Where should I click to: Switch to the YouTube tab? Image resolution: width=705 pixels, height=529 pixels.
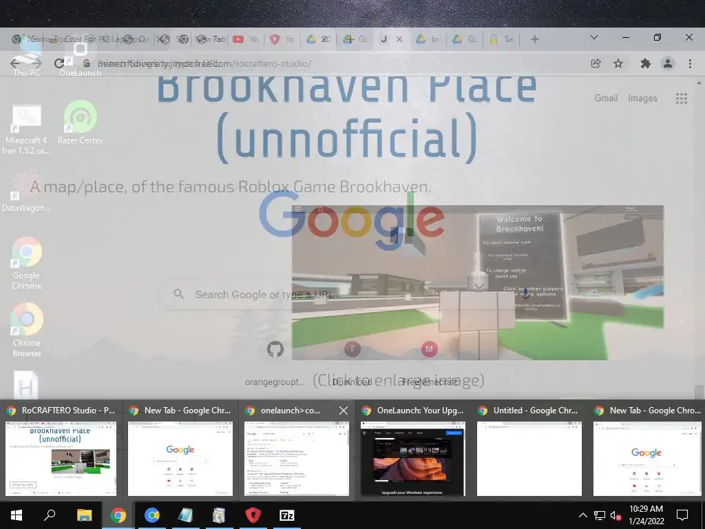coord(245,39)
